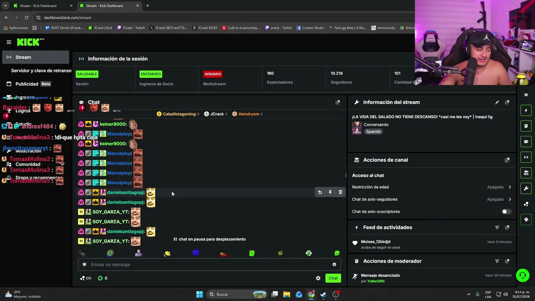The width and height of the screenshot is (535, 301).
Task: Pop out Acciones de canal panel
Action: [x=507, y=160]
